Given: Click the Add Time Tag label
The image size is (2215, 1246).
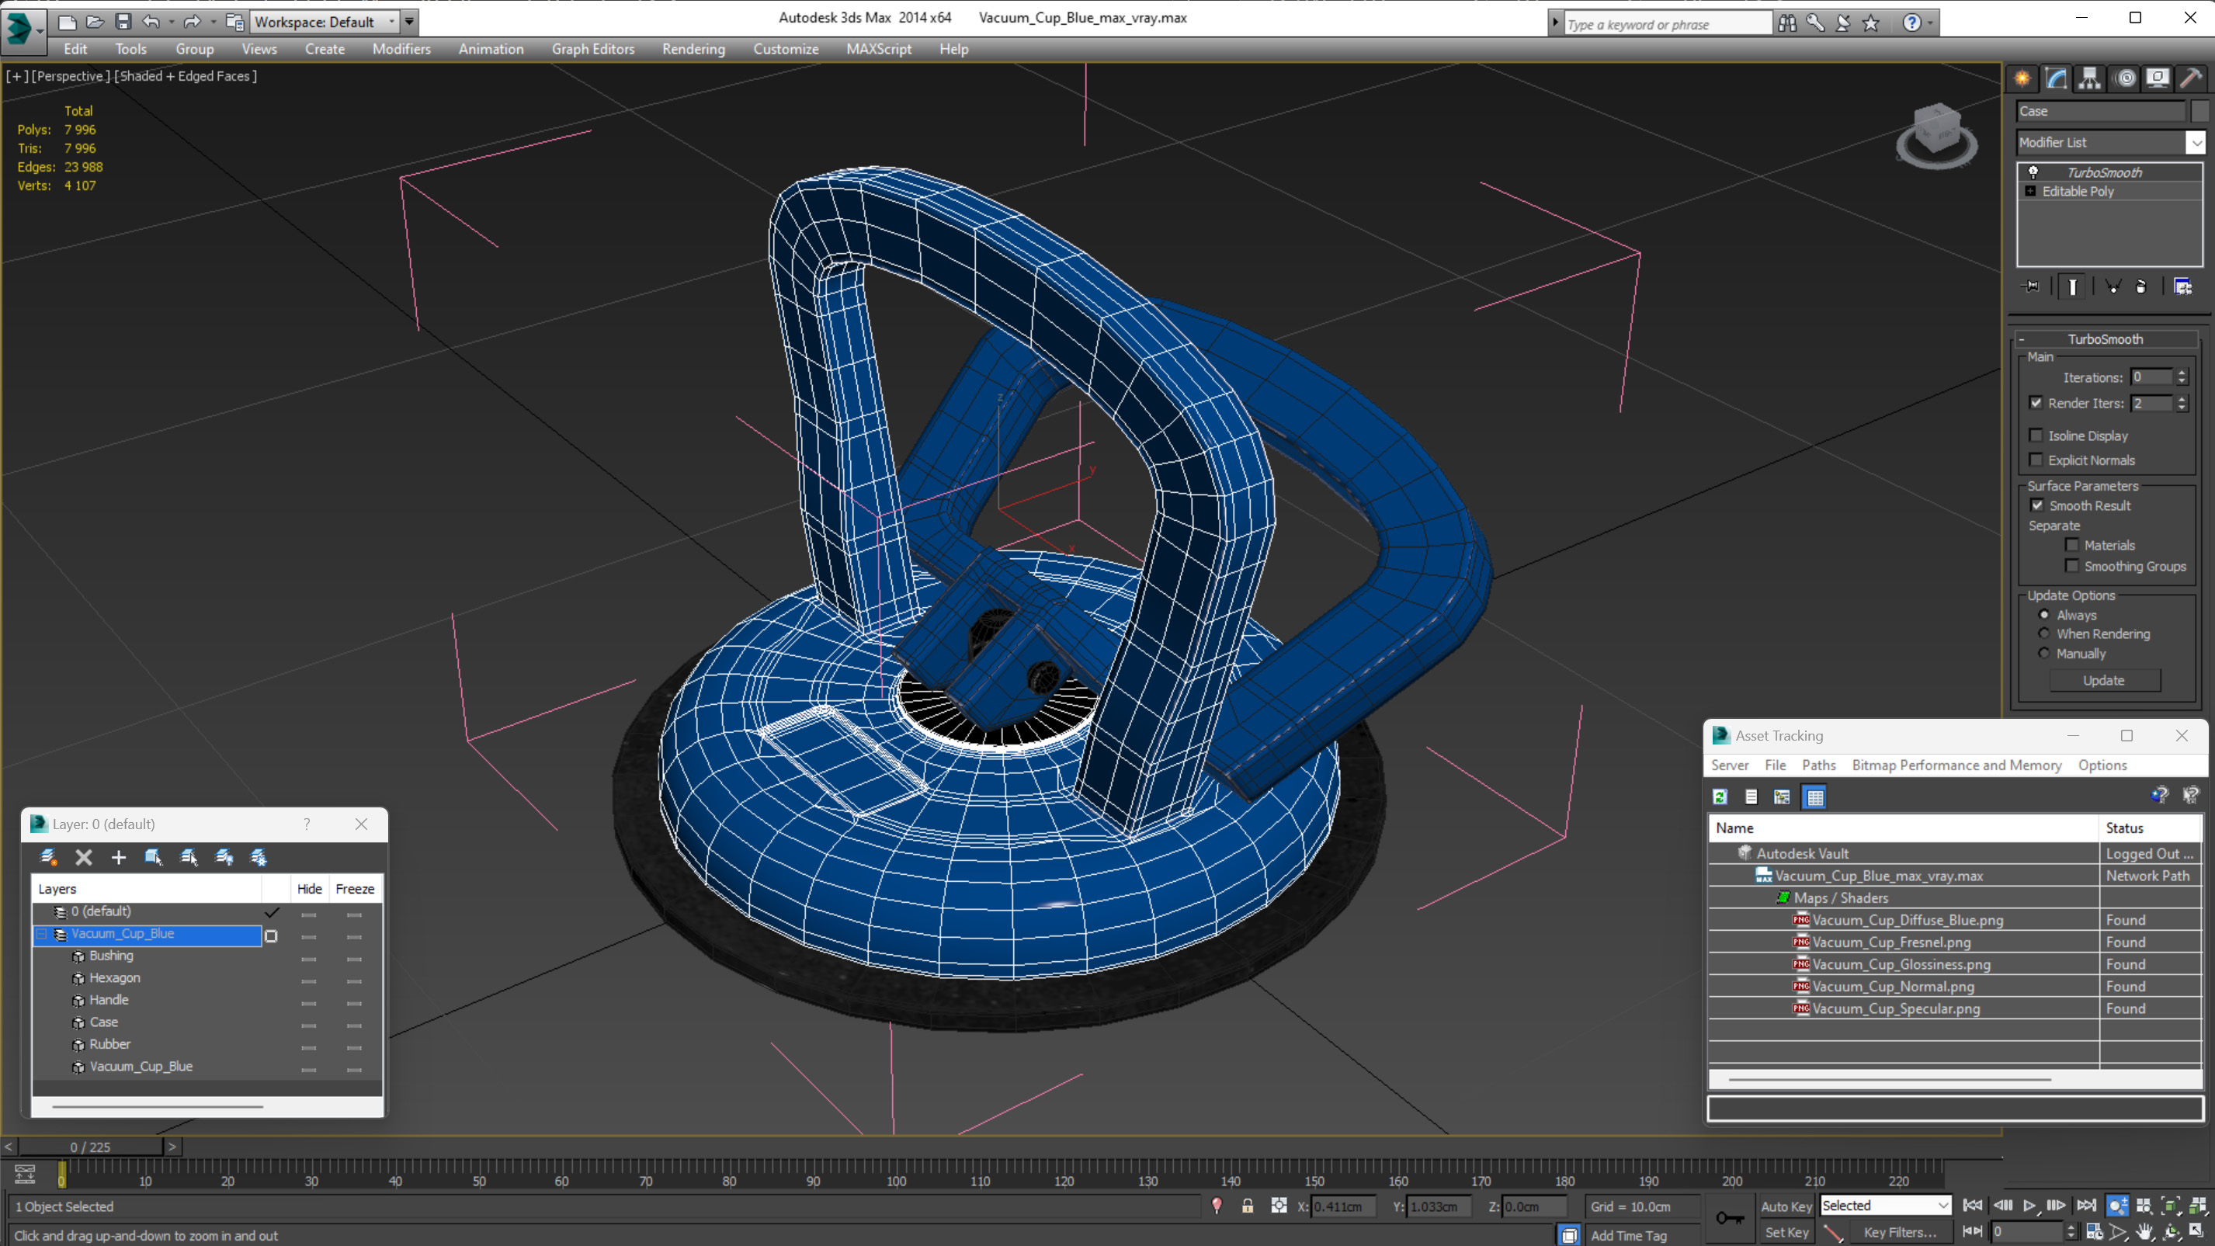Looking at the screenshot, I should tap(1628, 1235).
